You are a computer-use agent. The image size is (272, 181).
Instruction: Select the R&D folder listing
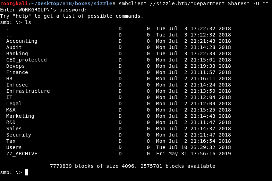11,122
